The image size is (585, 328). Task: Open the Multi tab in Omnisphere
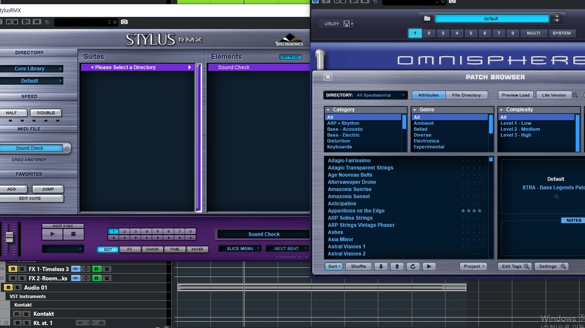point(533,33)
